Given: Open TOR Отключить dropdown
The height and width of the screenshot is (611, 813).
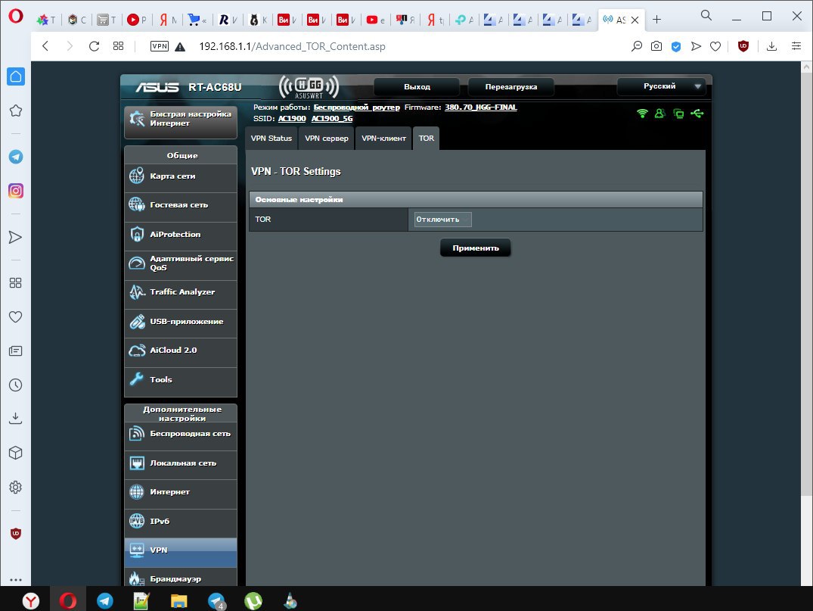Looking at the screenshot, I should pos(442,220).
